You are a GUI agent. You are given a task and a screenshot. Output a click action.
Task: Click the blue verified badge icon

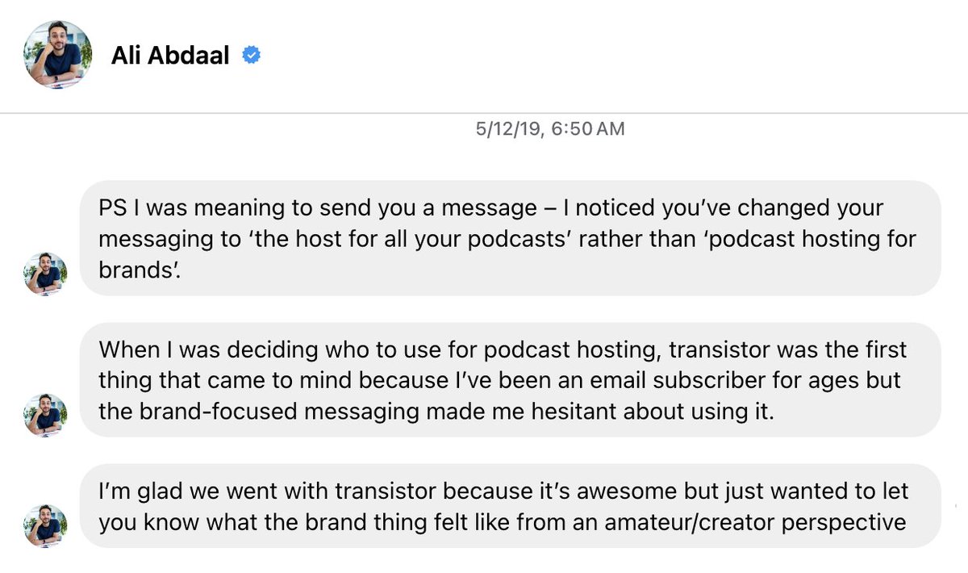pyautogui.click(x=252, y=56)
